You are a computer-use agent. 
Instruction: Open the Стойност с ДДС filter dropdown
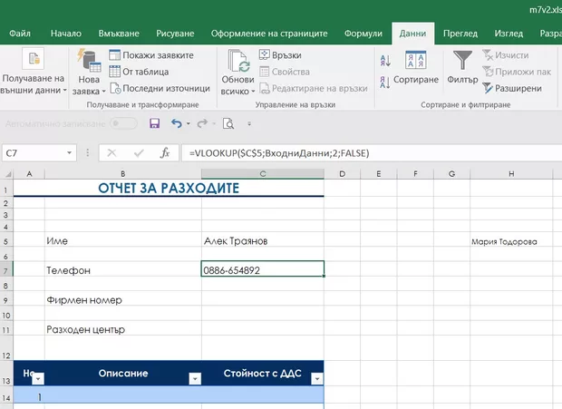[x=316, y=378]
